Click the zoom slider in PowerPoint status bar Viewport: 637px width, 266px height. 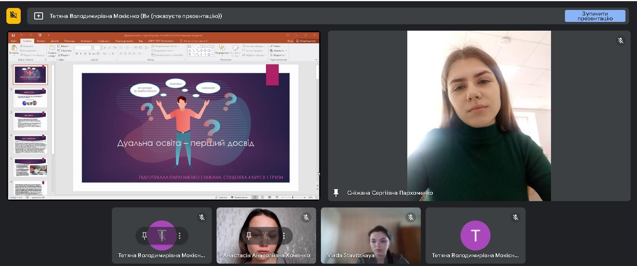[293, 198]
